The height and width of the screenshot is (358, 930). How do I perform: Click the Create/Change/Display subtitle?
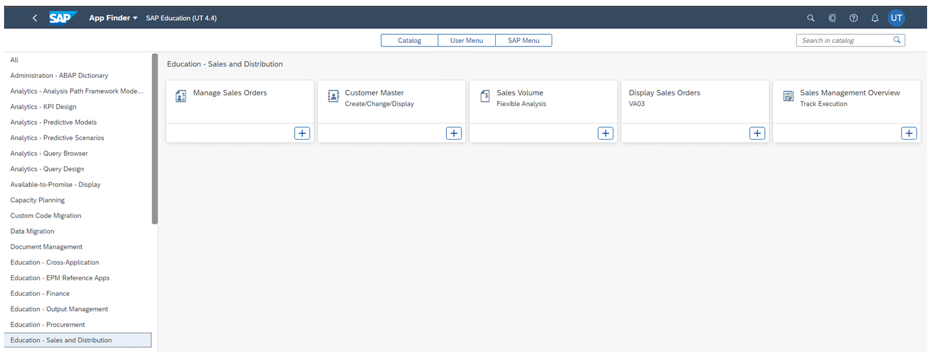pyautogui.click(x=380, y=104)
